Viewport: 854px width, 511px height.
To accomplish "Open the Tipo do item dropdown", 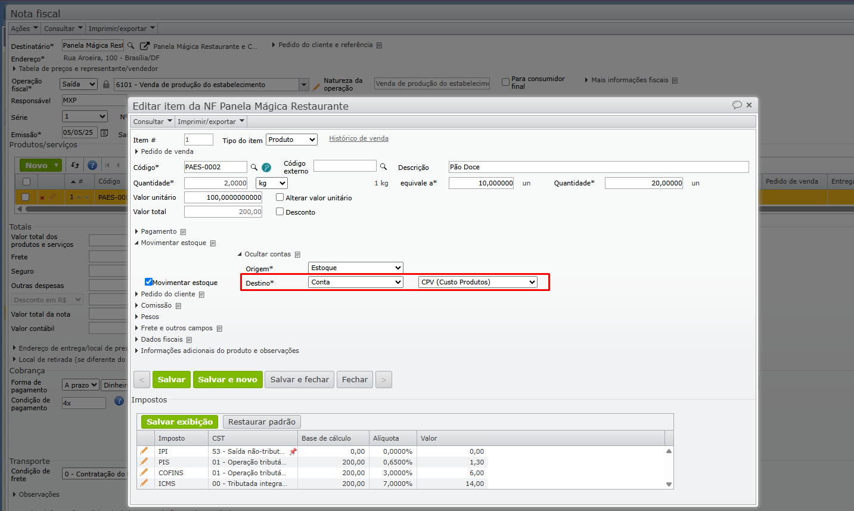I will point(291,140).
